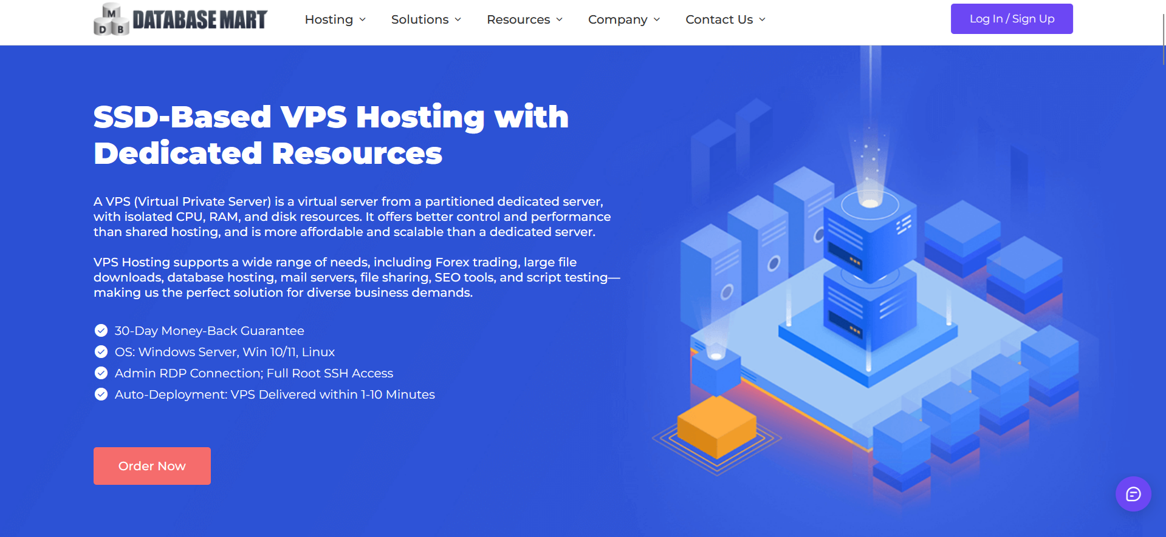Click the paragraph starting "VPS Hosting supports"
The image size is (1166, 537).
[x=357, y=277]
